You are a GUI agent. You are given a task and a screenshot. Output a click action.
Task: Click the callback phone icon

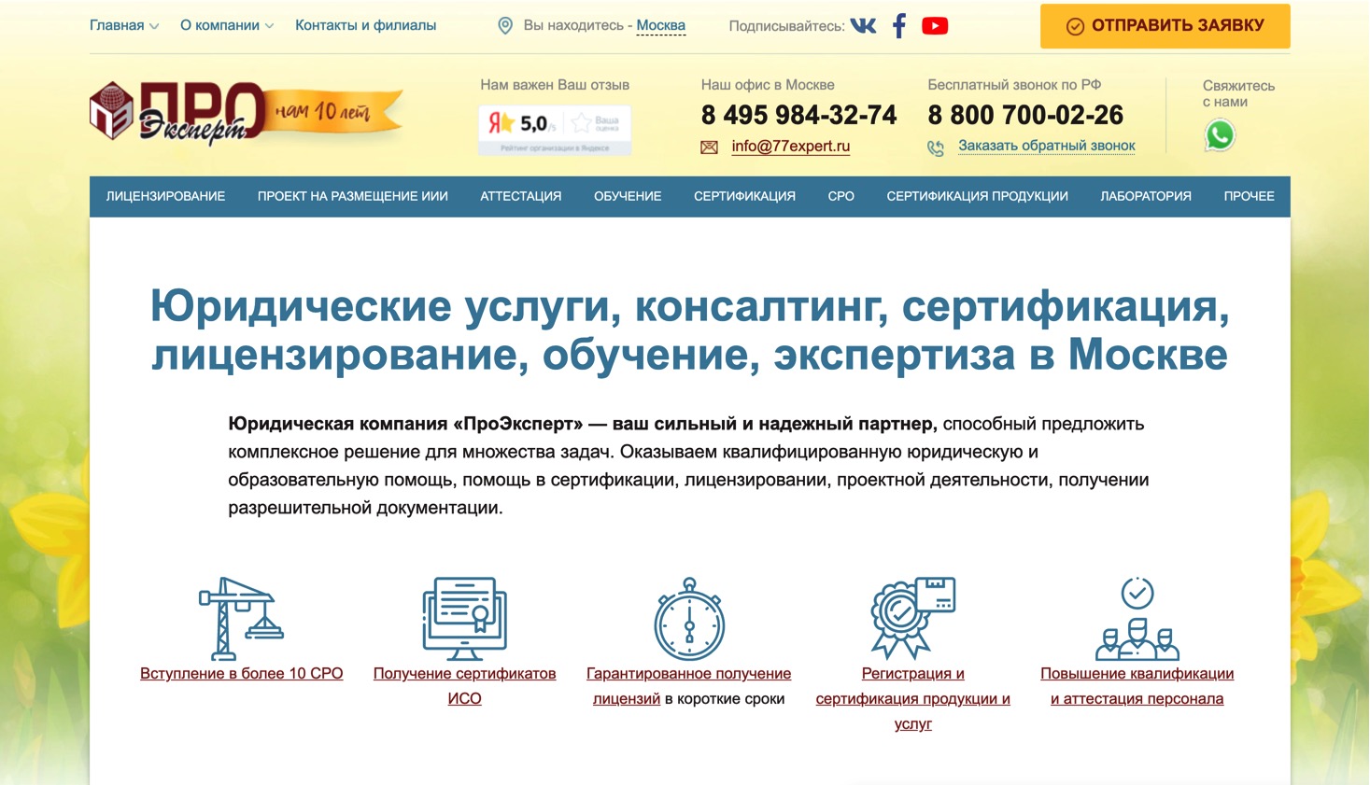935,147
